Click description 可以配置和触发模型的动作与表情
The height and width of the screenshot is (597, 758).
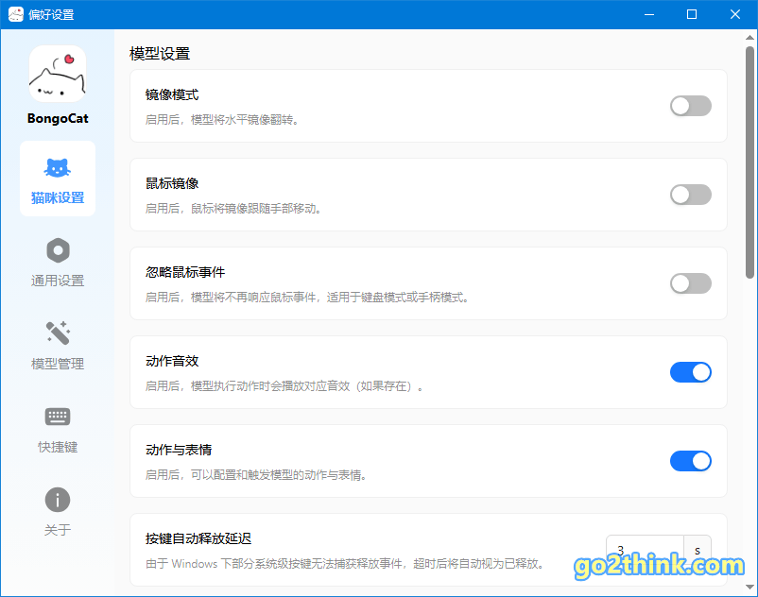click(x=256, y=475)
